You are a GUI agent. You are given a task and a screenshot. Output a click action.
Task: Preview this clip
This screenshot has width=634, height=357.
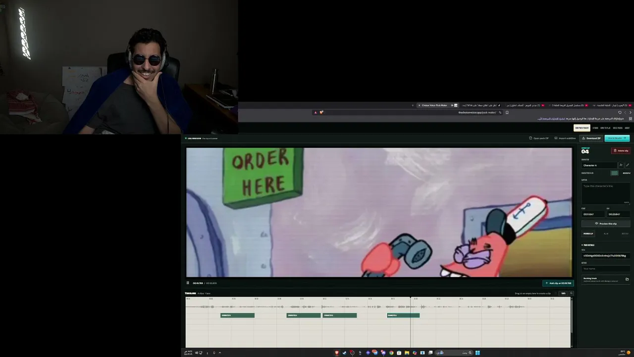[x=605, y=224]
